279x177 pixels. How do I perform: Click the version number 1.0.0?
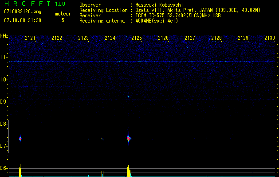[60, 4]
